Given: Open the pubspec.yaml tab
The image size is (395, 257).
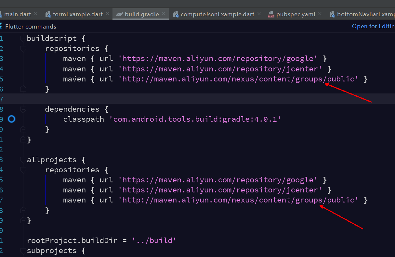Looking at the screenshot, I should coord(296,14).
